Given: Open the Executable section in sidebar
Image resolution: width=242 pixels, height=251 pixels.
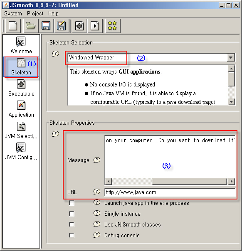Looking at the screenshot, I should tap(21, 88).
